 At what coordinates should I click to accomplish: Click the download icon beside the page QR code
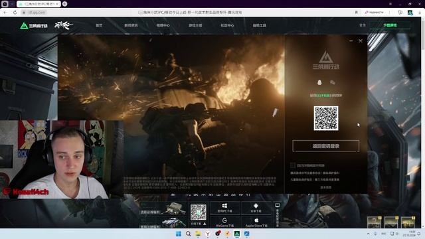tap(205, 224)
